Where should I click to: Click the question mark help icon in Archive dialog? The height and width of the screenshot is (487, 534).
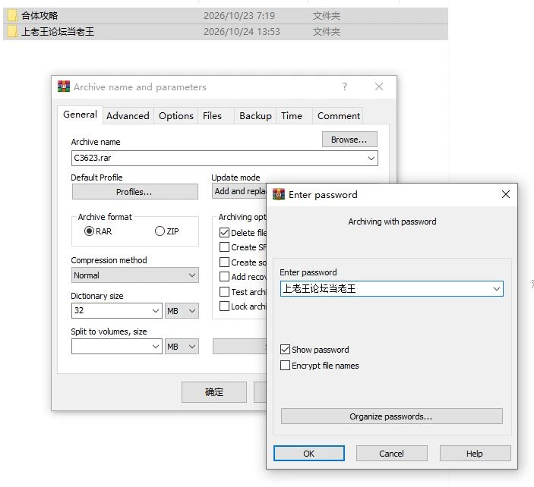click(345, 86)
